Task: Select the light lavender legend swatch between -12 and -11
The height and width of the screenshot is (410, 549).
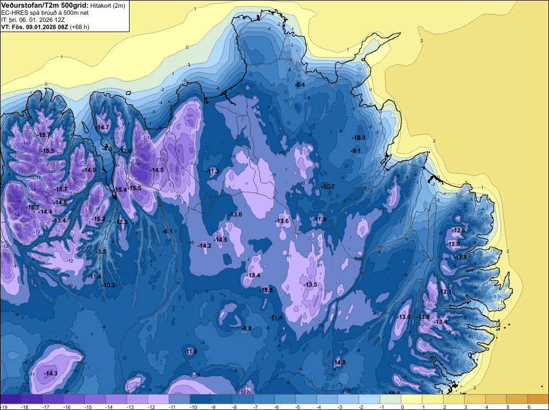Action: pos(158,399)
